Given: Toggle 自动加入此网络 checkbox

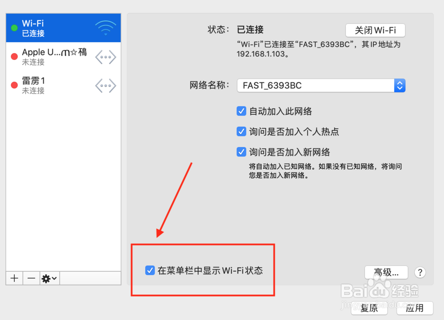Looking at the screenshot, I should (x=241, y=111).
